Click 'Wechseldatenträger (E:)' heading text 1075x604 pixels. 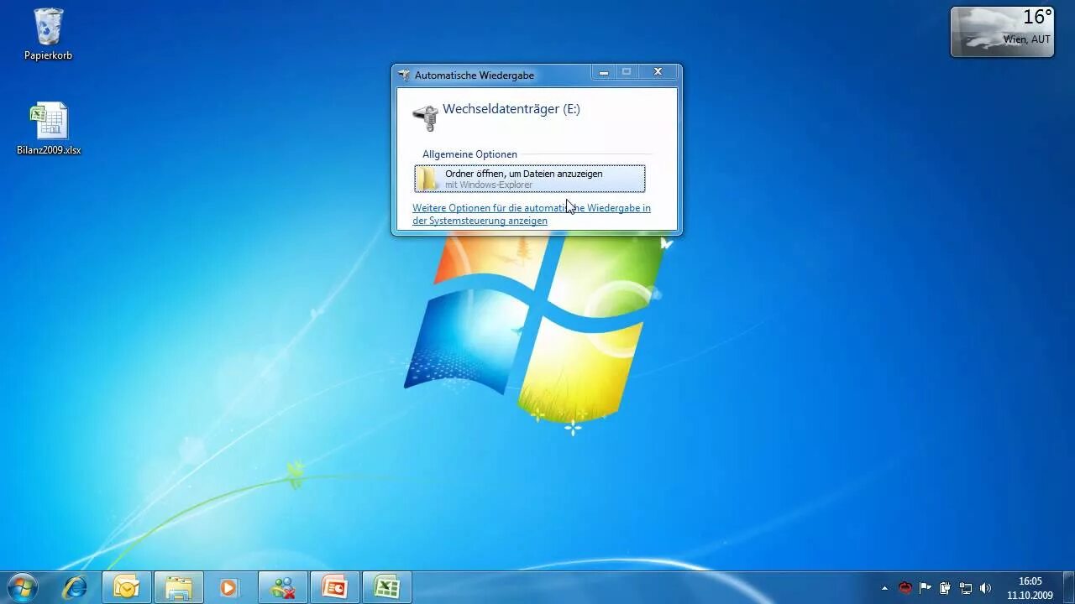coord(511,109)
